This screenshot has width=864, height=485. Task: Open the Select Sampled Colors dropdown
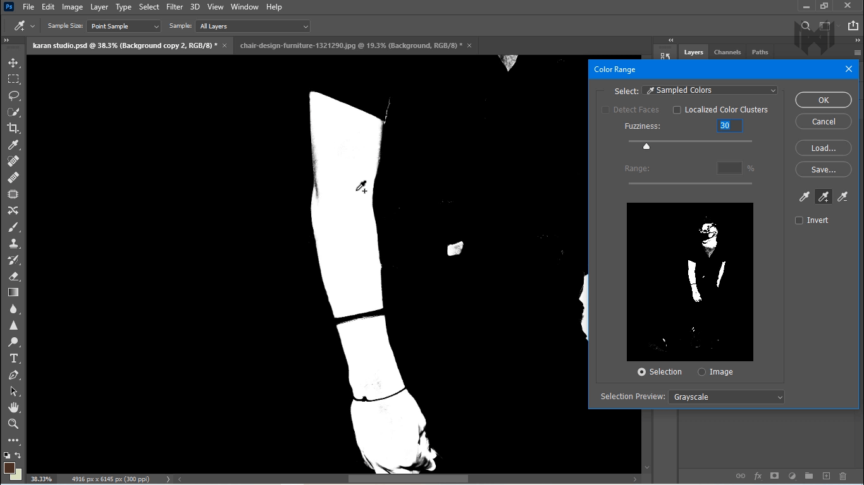[x=710, y=90]
